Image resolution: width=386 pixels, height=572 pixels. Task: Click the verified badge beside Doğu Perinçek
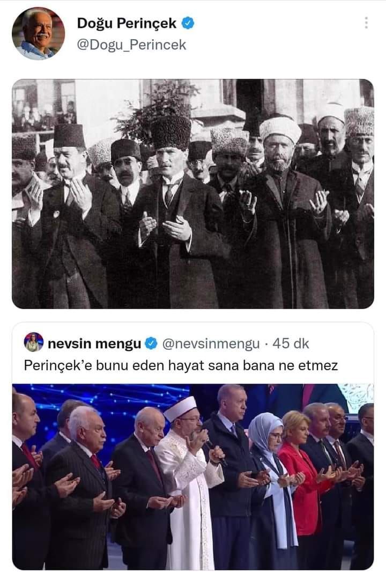[x=188, y=24]
